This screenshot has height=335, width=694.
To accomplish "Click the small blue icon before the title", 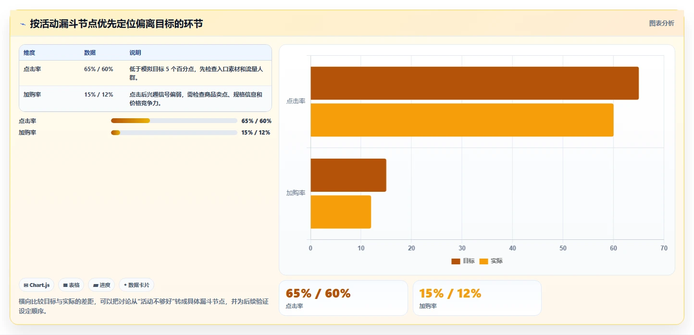I will [23, 24].
